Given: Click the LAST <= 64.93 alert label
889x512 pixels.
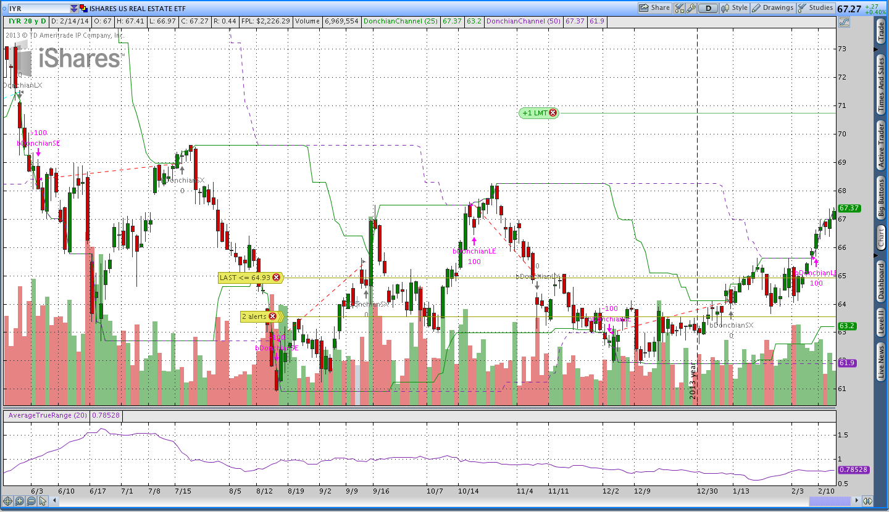Looking at the screenshot, I should pyautogui.click(x=245, y=278).
